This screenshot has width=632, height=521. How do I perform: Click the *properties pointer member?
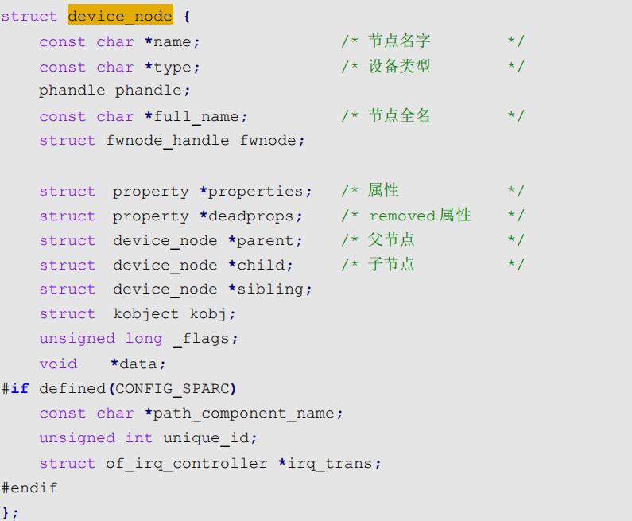(256, 192)
